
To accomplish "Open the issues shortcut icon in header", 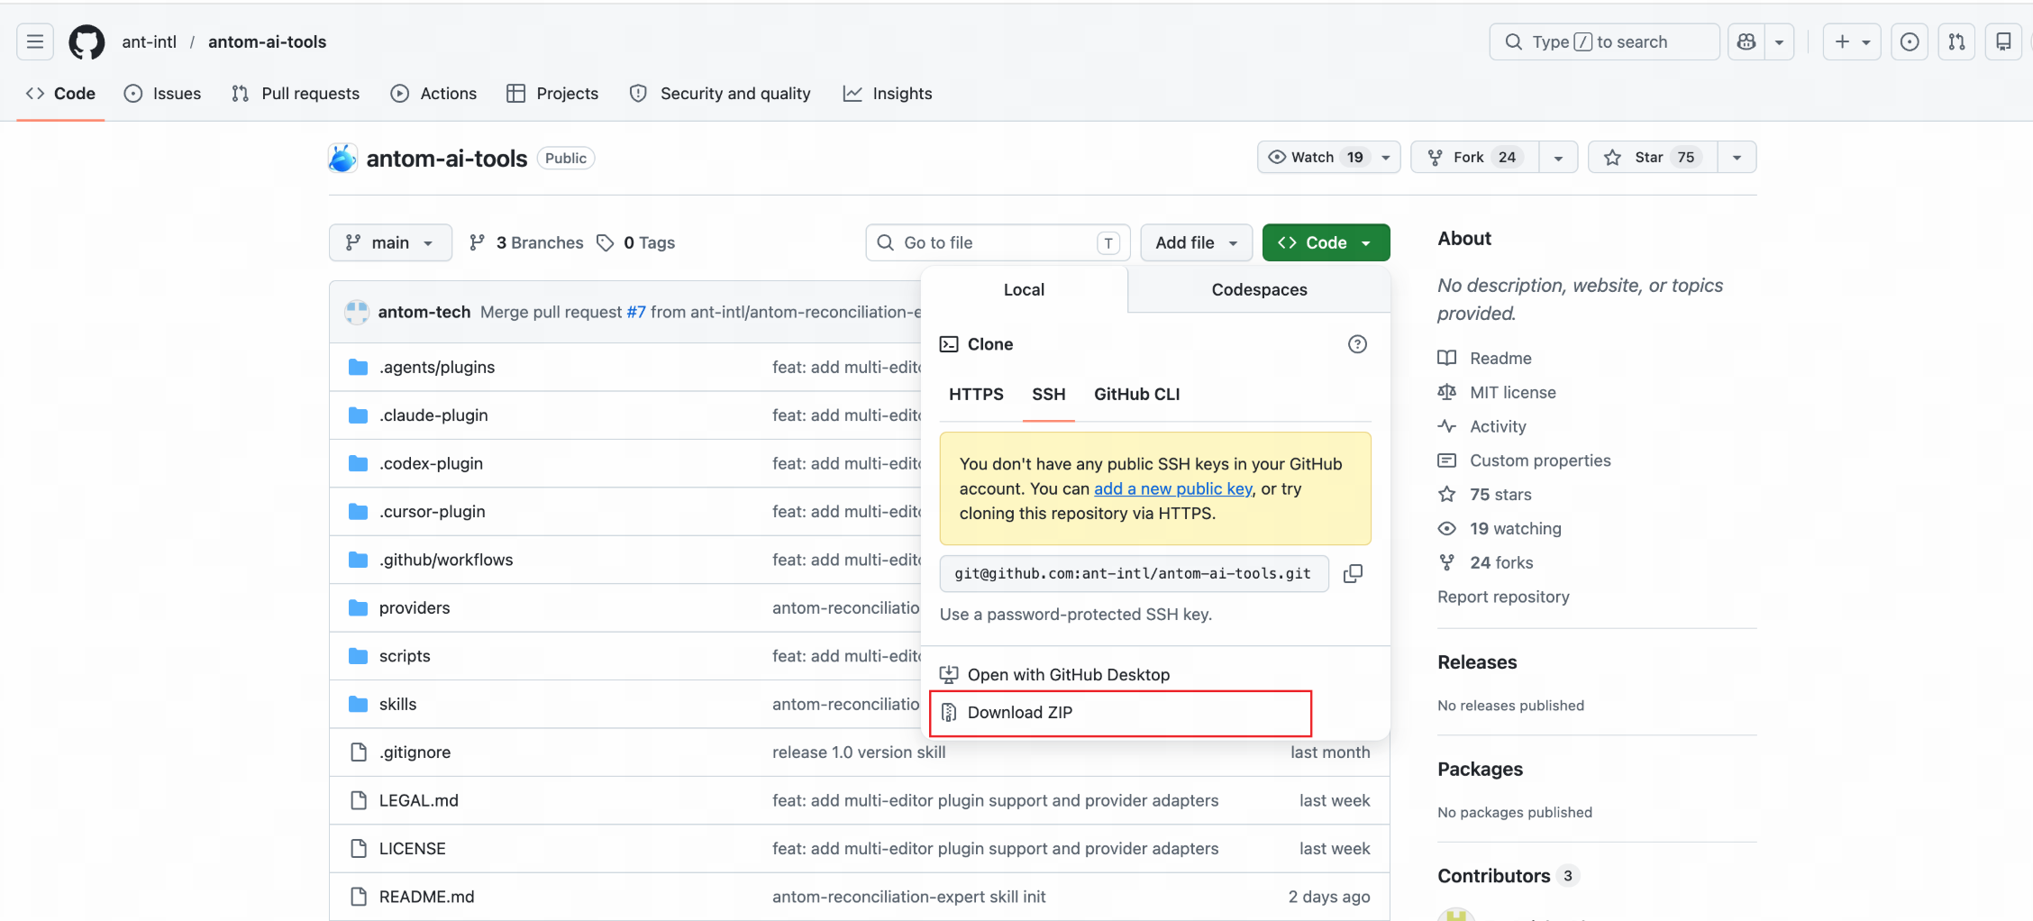I will pos(1910,41).
